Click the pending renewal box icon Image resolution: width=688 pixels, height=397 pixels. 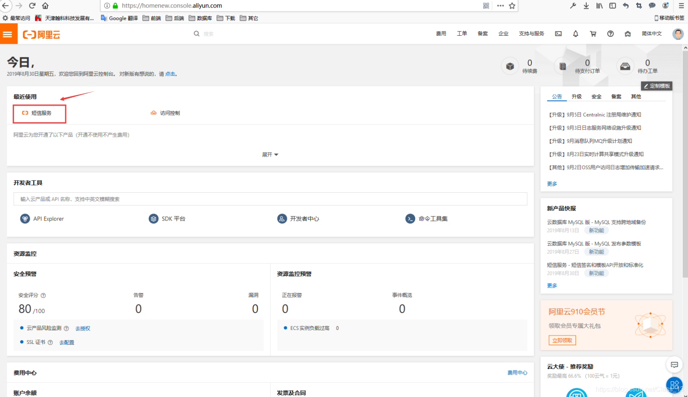click(510, 66)
